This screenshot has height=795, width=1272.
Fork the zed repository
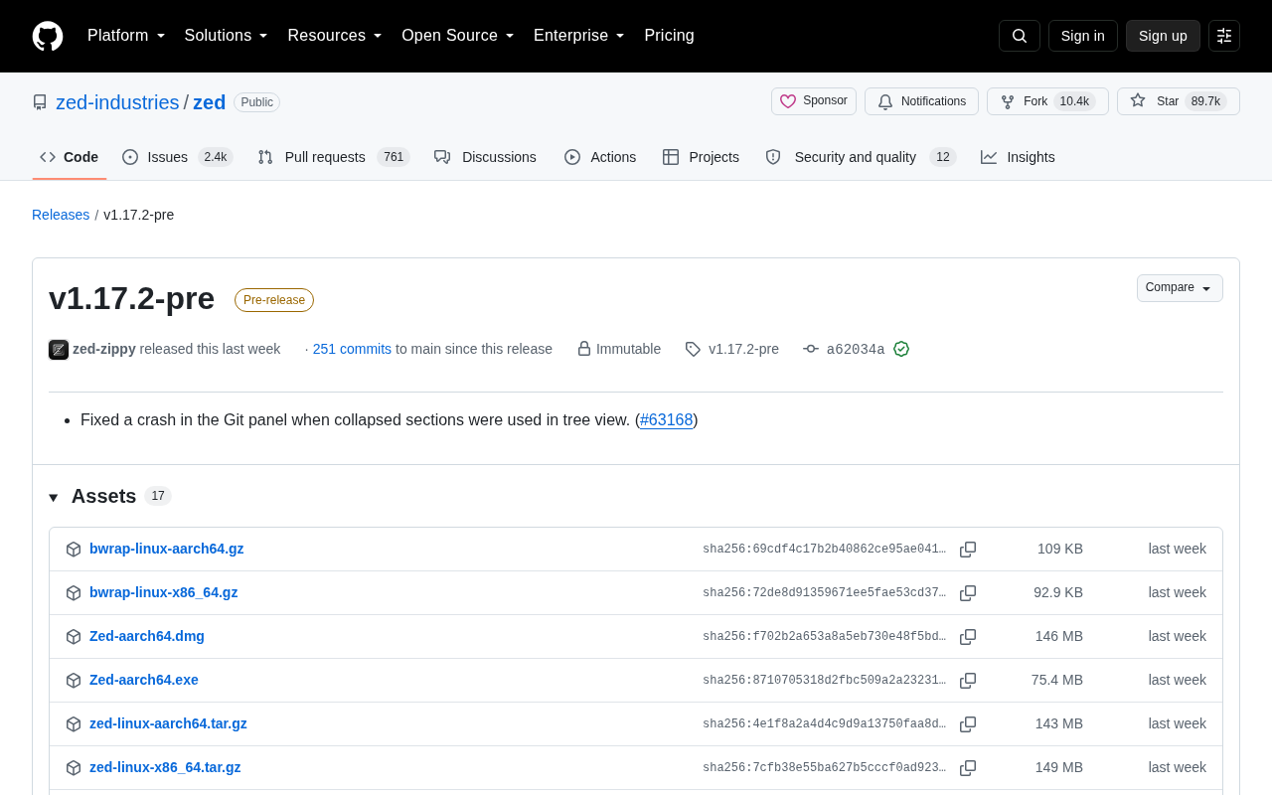click(x=1047, y=101)
